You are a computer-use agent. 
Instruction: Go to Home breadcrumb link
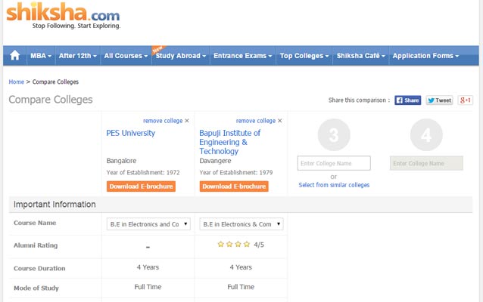click(x=16, y=82)
